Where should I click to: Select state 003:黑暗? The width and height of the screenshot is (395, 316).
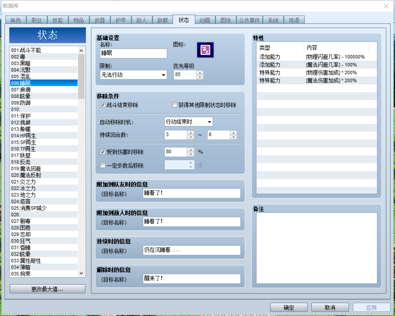pos(44,63)
